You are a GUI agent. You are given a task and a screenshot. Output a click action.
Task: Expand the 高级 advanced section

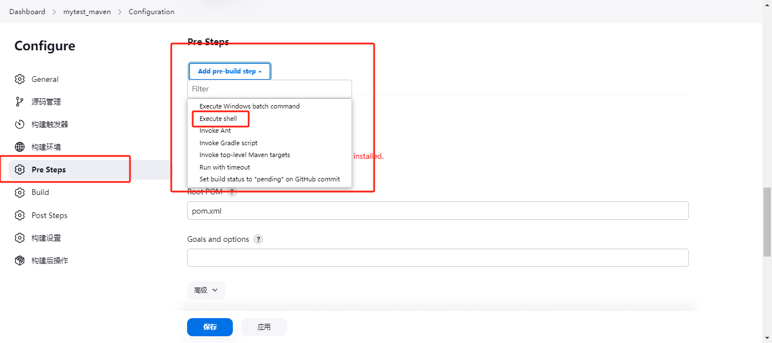pos(206,290)
